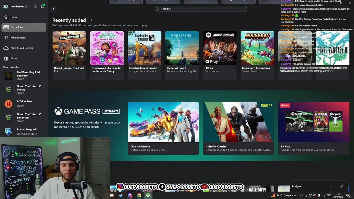Click the Bad Parenting game icon
Image resolution: width=354 pixels, height=199 pixels.
coord(8,76)
